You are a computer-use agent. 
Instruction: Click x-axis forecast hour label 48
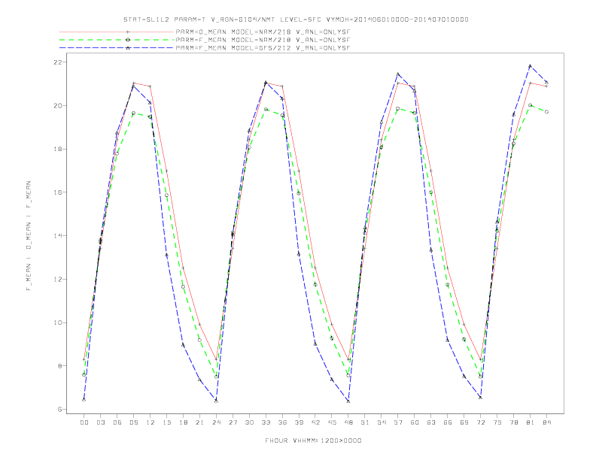point(348,422)
